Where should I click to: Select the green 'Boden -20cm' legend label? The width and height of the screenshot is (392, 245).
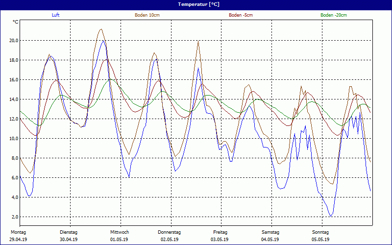pyautogui.click(x=334, y=15)
